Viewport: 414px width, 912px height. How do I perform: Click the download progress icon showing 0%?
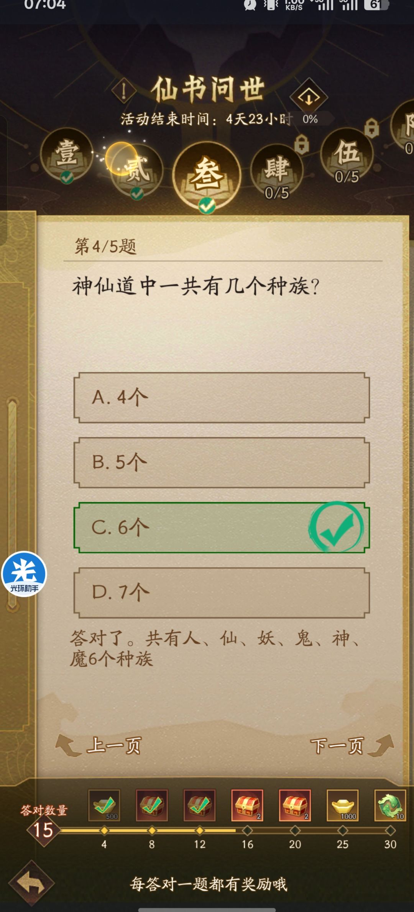coord(309,96)
